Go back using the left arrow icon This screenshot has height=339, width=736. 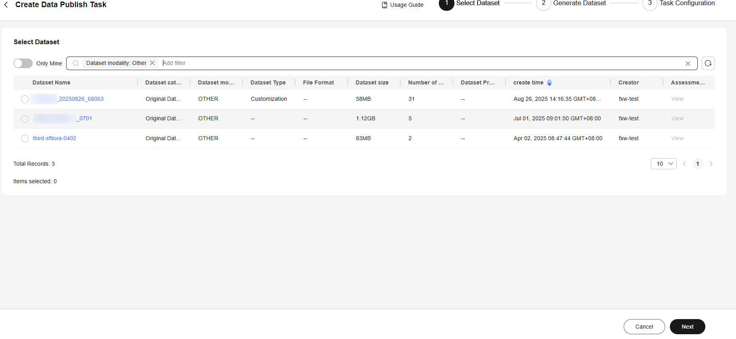(x=6, y=5)
